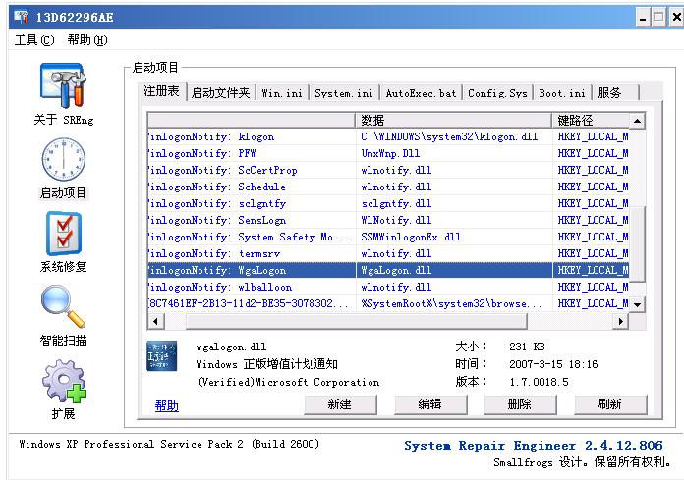Click the 扩展 sidebar label
The width and height of the screenshot is (684, 480).
(63, 414)
